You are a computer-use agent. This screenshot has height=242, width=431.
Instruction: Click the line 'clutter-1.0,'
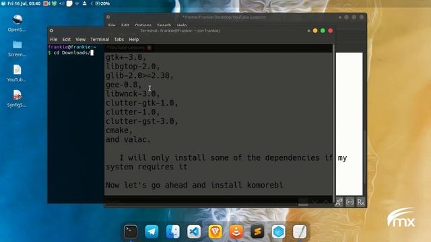tap(133, 112)
